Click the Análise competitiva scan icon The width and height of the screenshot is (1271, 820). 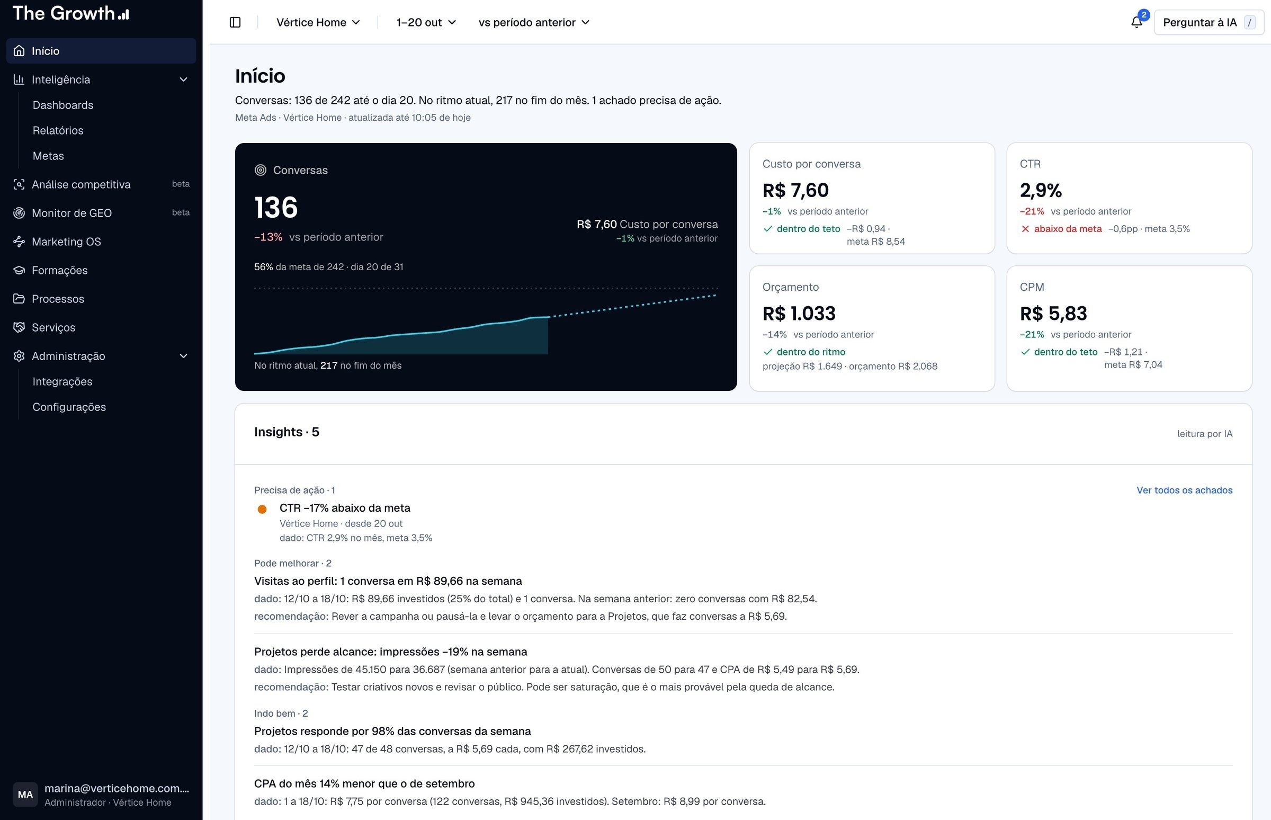(x=19, y=184)
